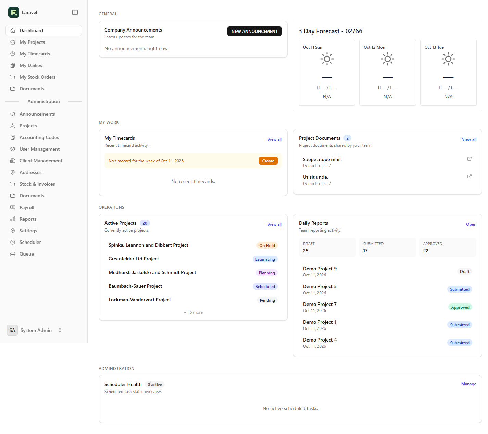Click the Accounting Codes icon

tap(13, 137)
